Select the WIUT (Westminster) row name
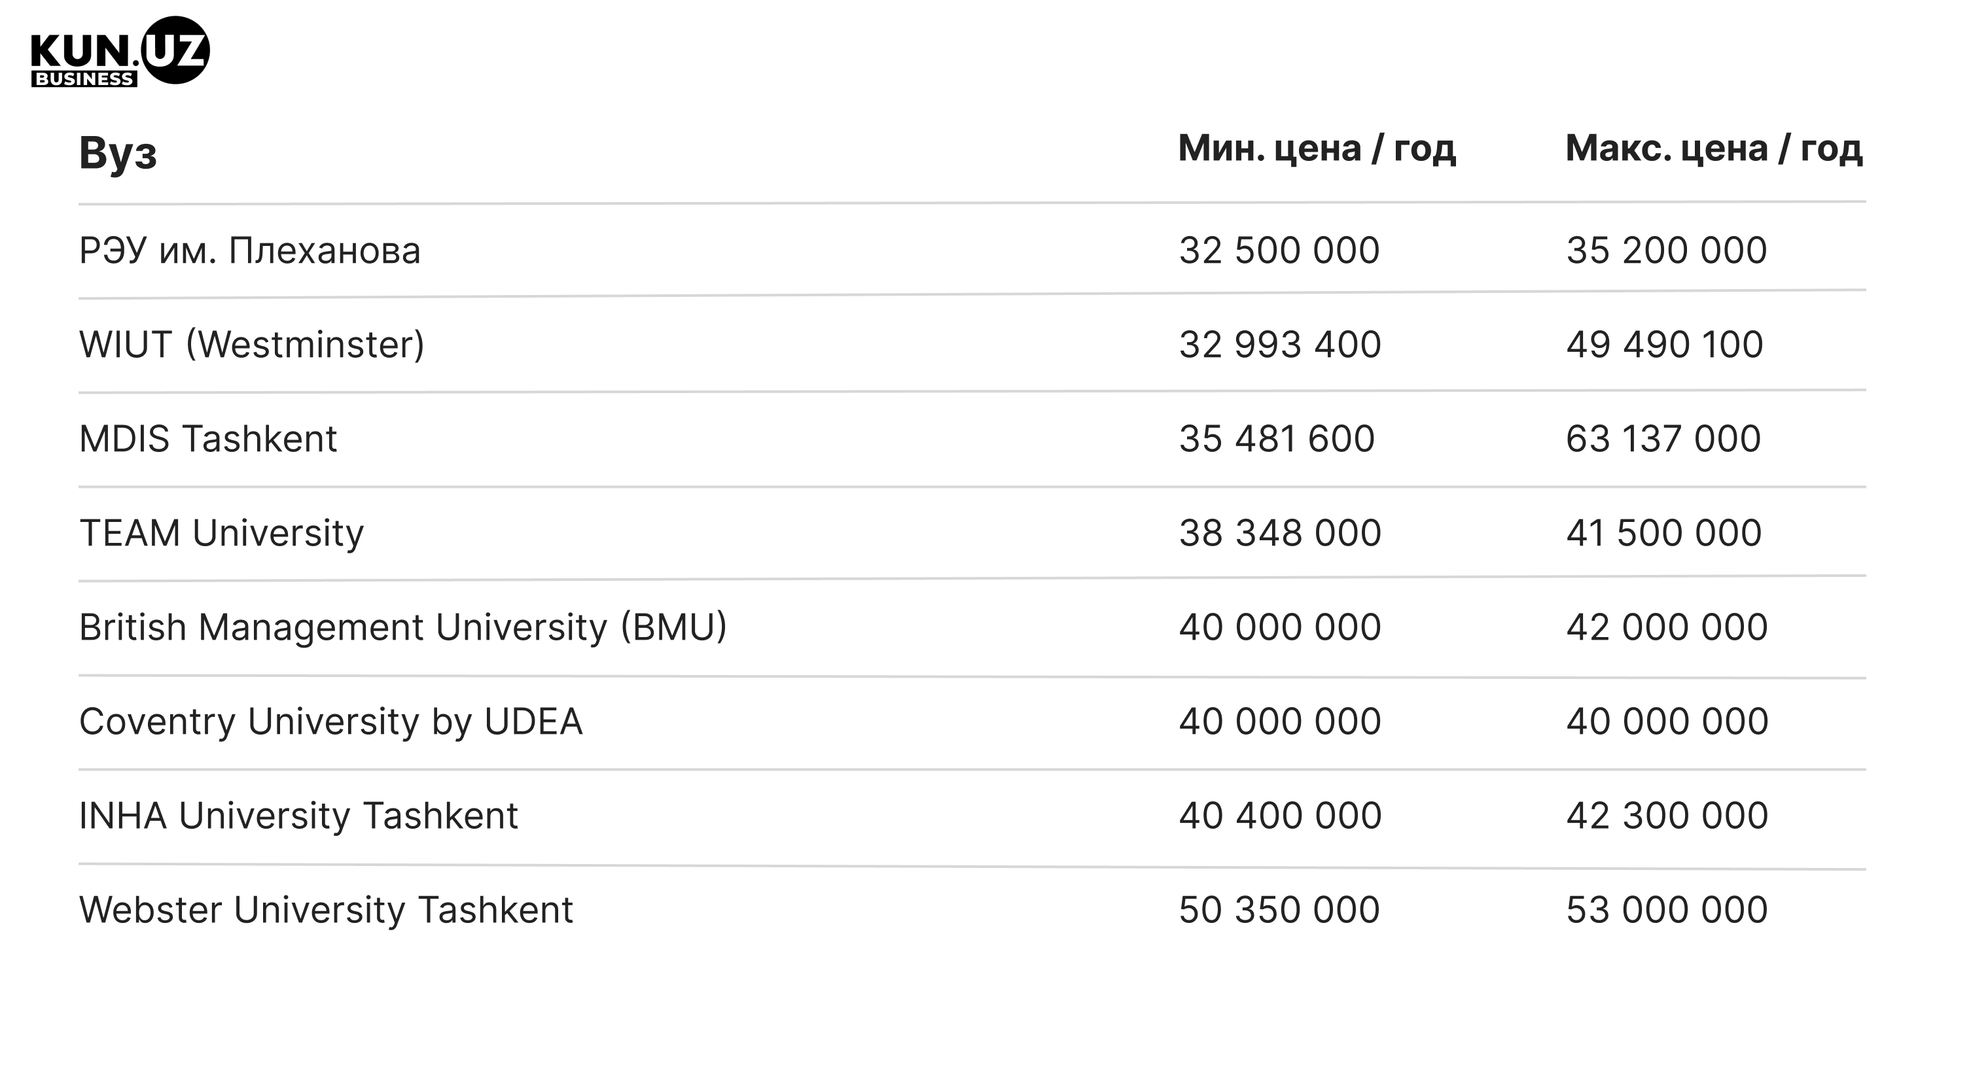This screenshot has width=1971, height=1091. 252,345
